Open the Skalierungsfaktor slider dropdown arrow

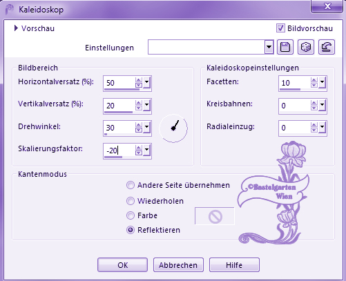[146, 150]
